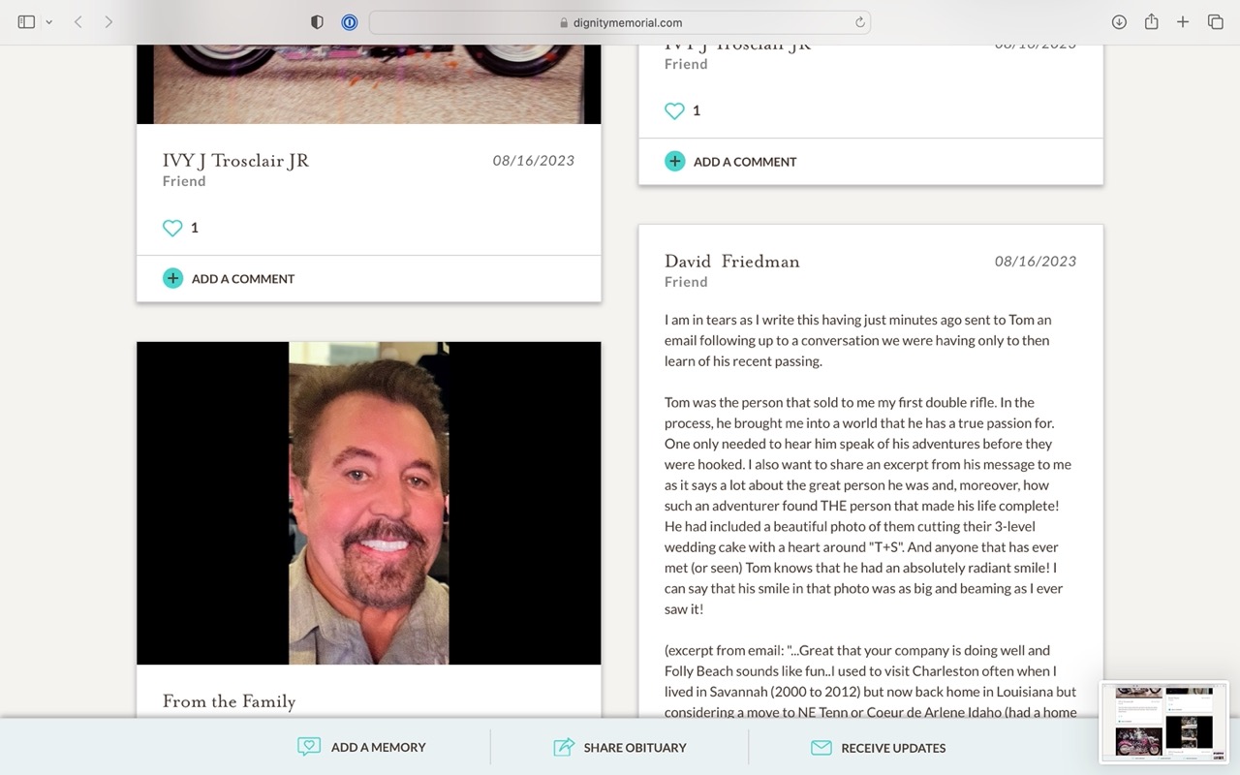Viewport: 1240px width, 775px height.
Task: Click the left IVY J Trosclair JR name
Action: coord(235,161)
